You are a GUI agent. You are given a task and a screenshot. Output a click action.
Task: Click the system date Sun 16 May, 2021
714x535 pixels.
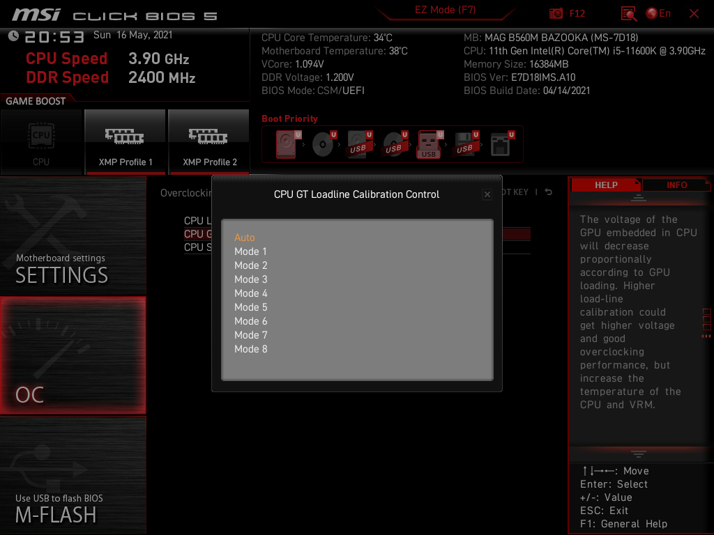(x=133, y=35)
